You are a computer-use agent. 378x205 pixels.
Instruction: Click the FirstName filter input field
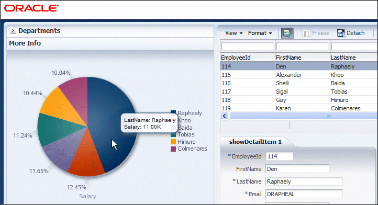click(x=302, y=46)
